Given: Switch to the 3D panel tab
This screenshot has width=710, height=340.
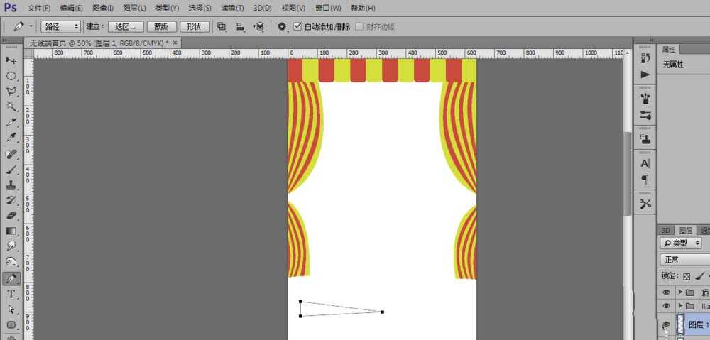Looking at the screenshot, I should [x=666, y=230].
